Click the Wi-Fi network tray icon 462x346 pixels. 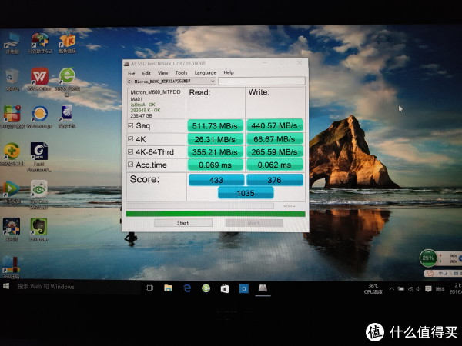click(410, 289)
